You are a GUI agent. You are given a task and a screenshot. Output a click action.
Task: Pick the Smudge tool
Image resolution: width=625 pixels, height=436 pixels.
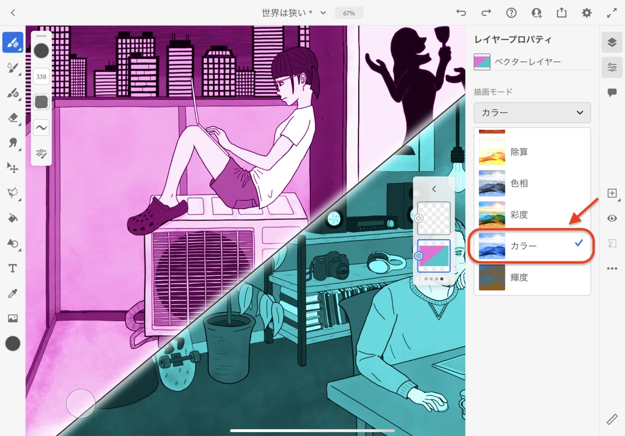(x=12, y=143)
